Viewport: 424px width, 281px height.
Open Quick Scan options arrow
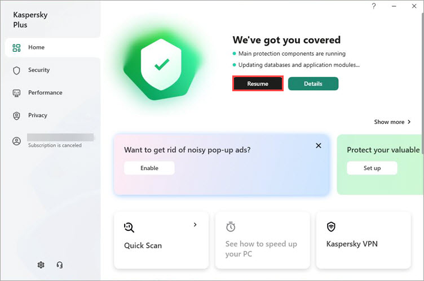pyautogui.click(x=195, y=225)
